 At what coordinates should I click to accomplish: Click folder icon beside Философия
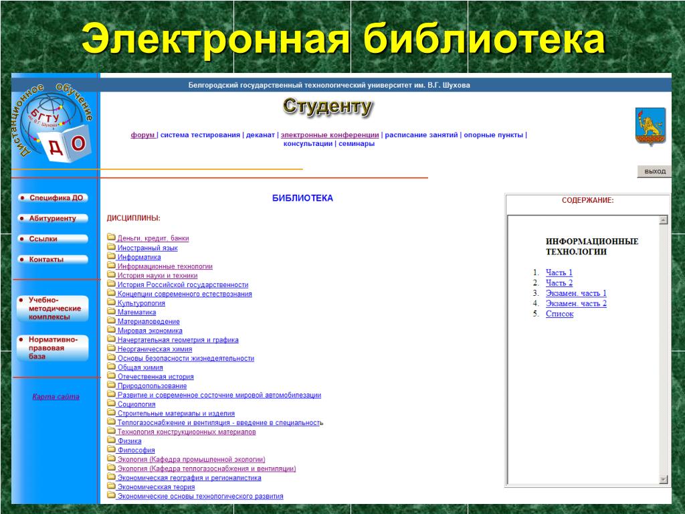click(112, 449)
